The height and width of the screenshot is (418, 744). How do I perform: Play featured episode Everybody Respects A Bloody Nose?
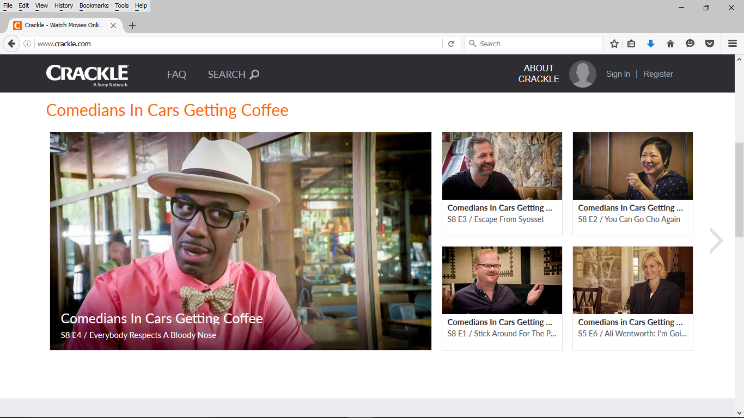pos(241,241)
